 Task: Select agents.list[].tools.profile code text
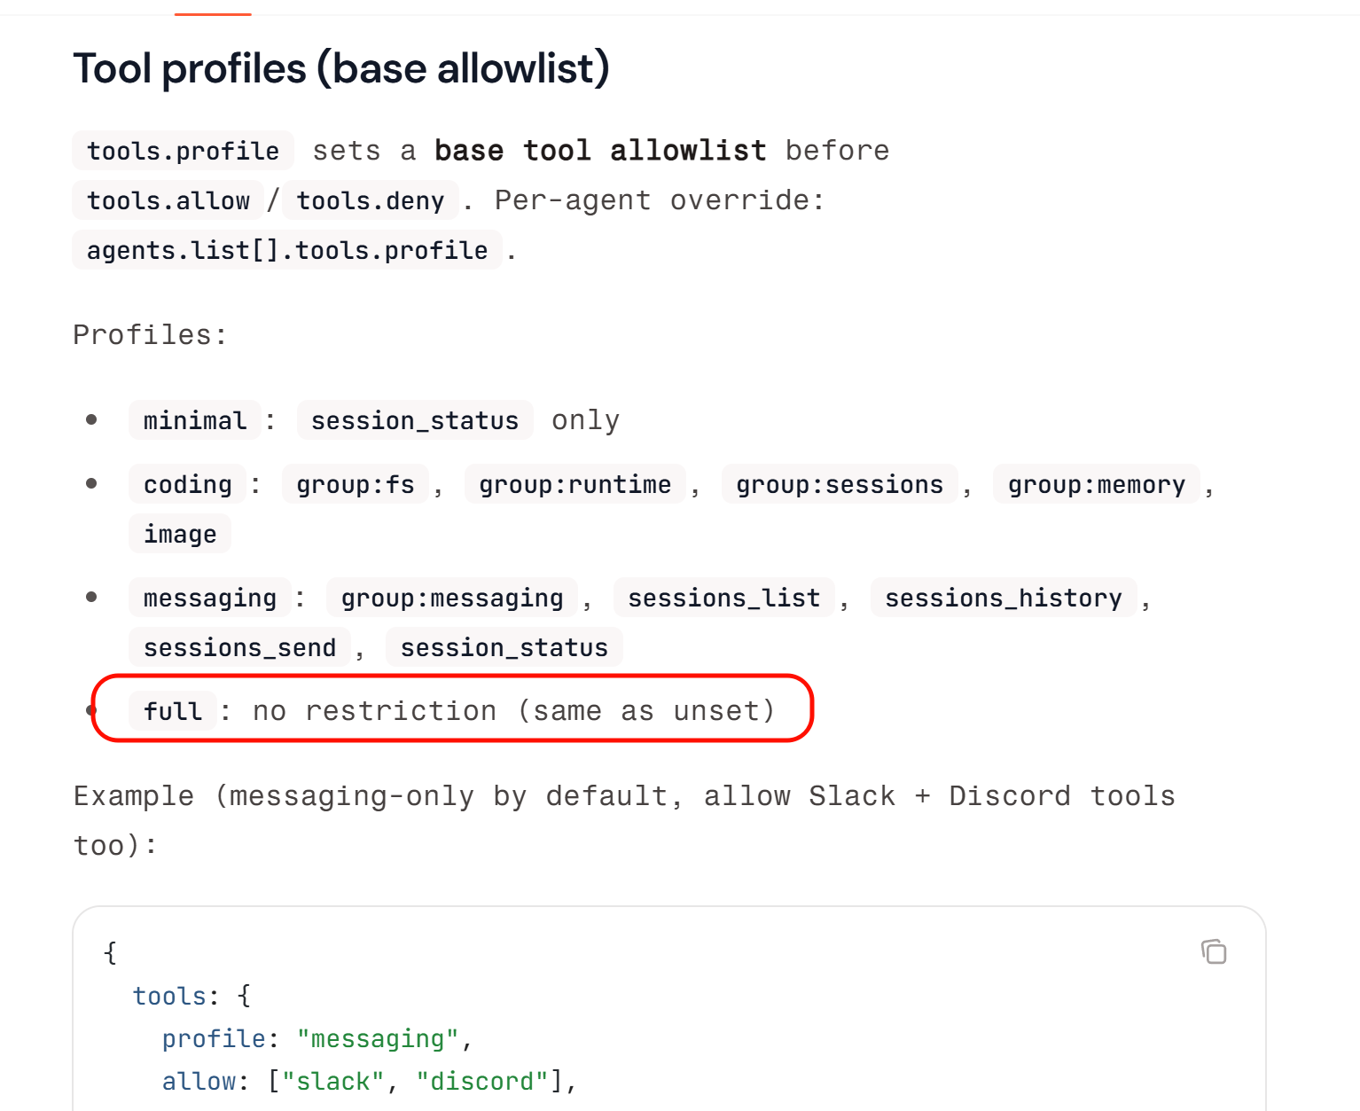(287, 250)
